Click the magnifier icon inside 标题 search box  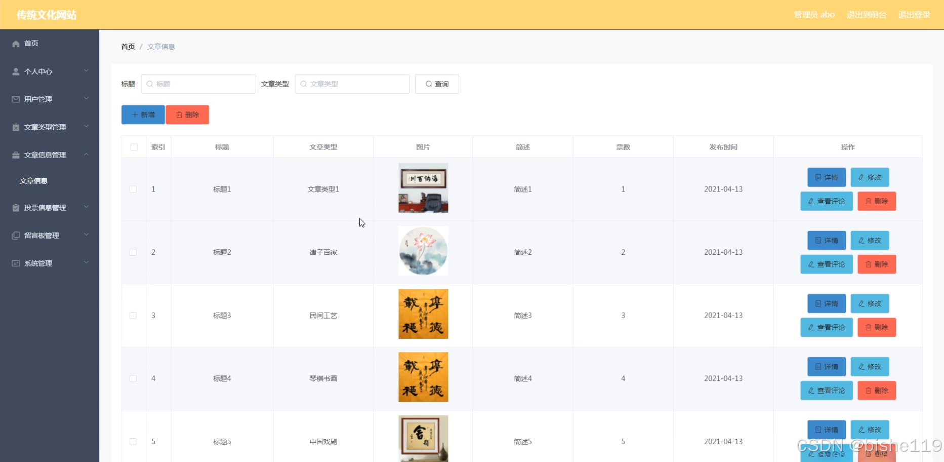coord(149,84)
